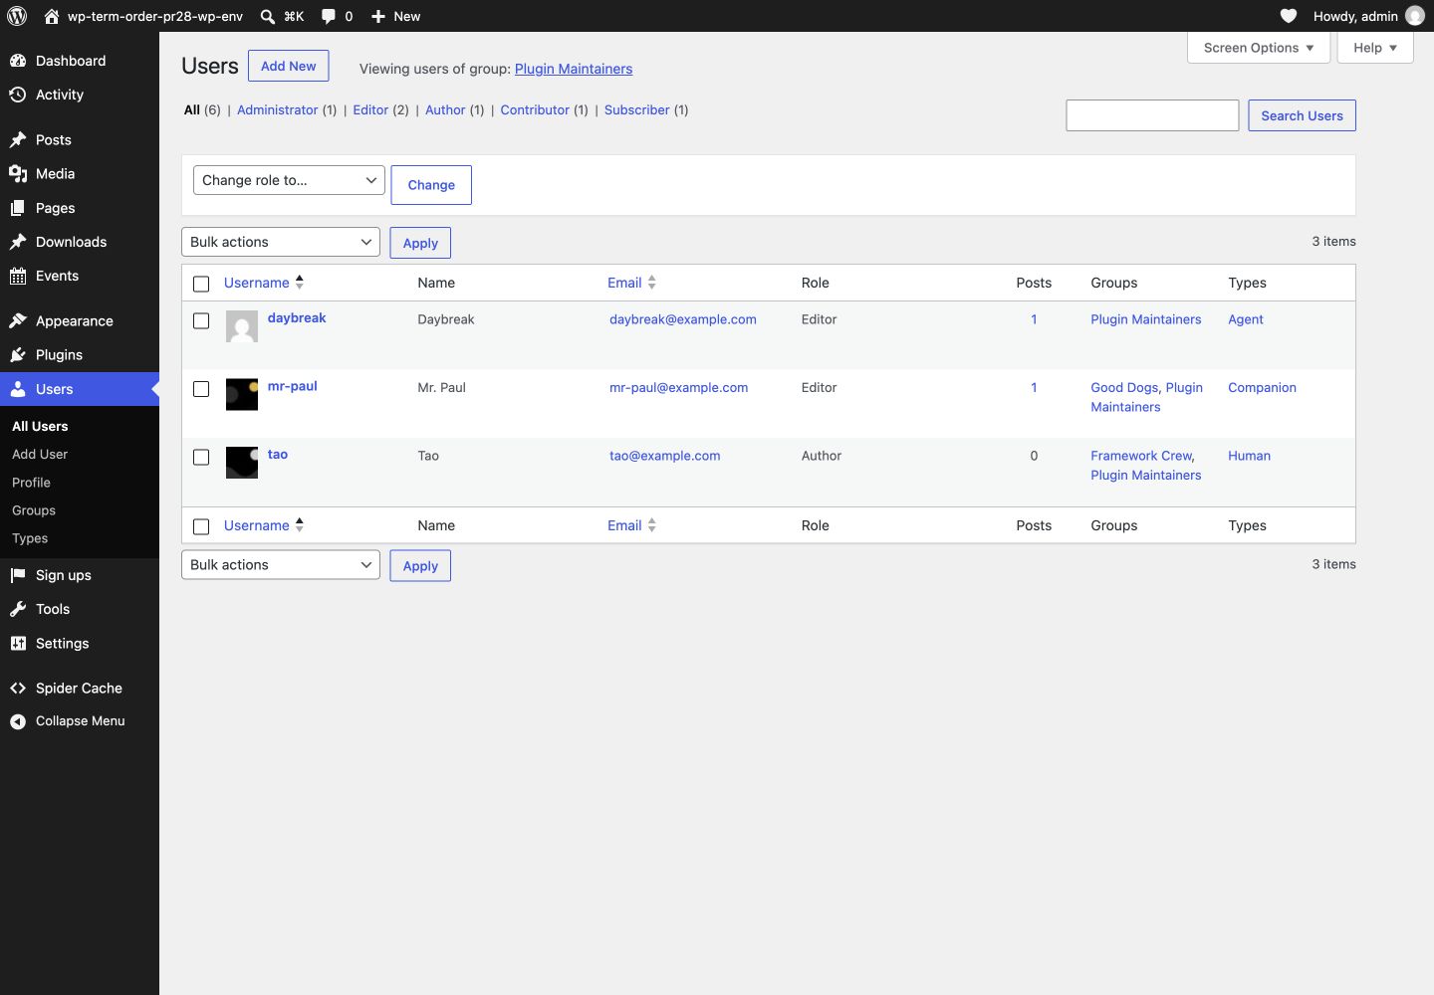Viewport: 1434px width, 995px height.
Task: Click the admin avatar icon at top right
Action: coord(1415,16)
